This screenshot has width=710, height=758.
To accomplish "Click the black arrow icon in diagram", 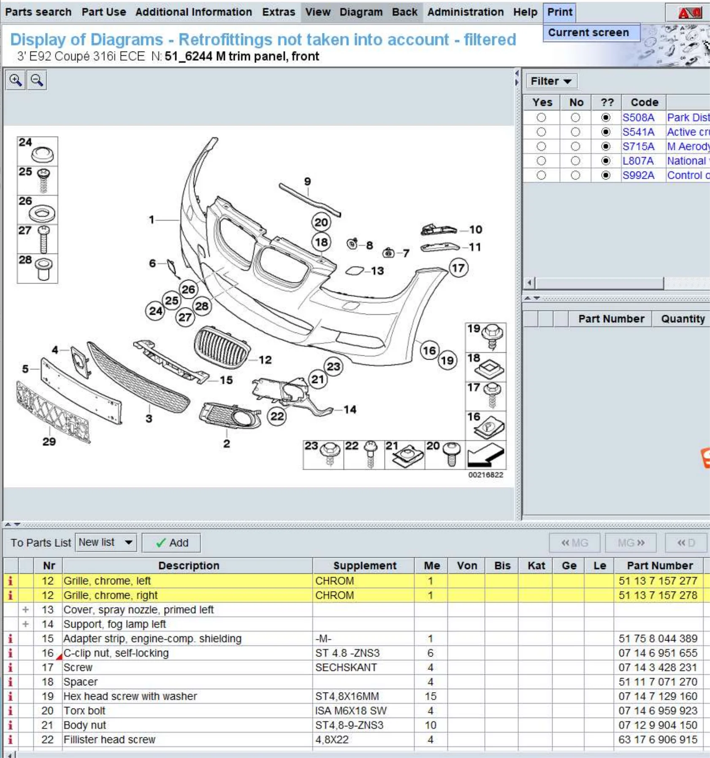I will click(x=486, y=455).
